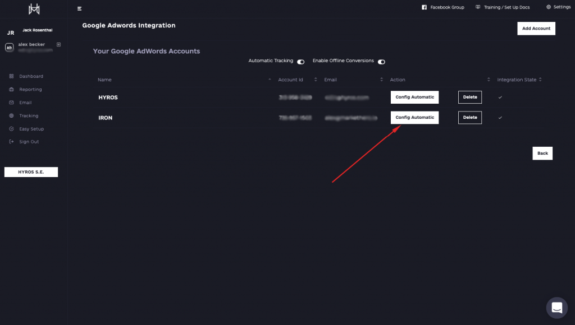
Task: Click the Integration State header text
Action: point(517,80)
